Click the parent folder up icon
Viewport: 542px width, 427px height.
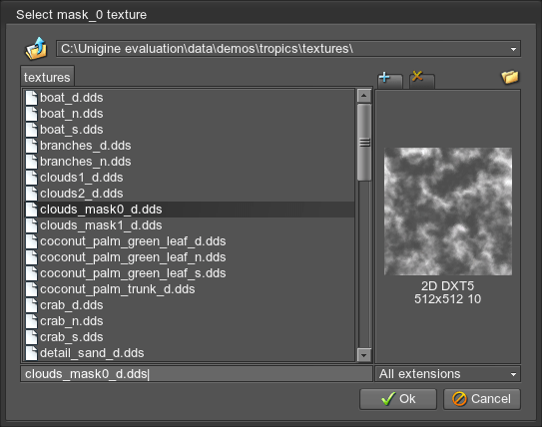(x=36, y=48)
